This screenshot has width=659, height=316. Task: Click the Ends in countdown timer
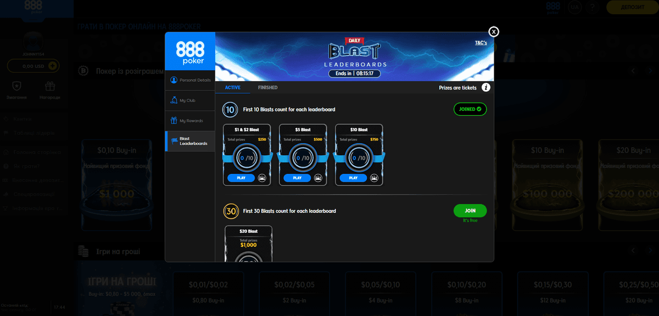pyautogui.click(x=355, y=74)
